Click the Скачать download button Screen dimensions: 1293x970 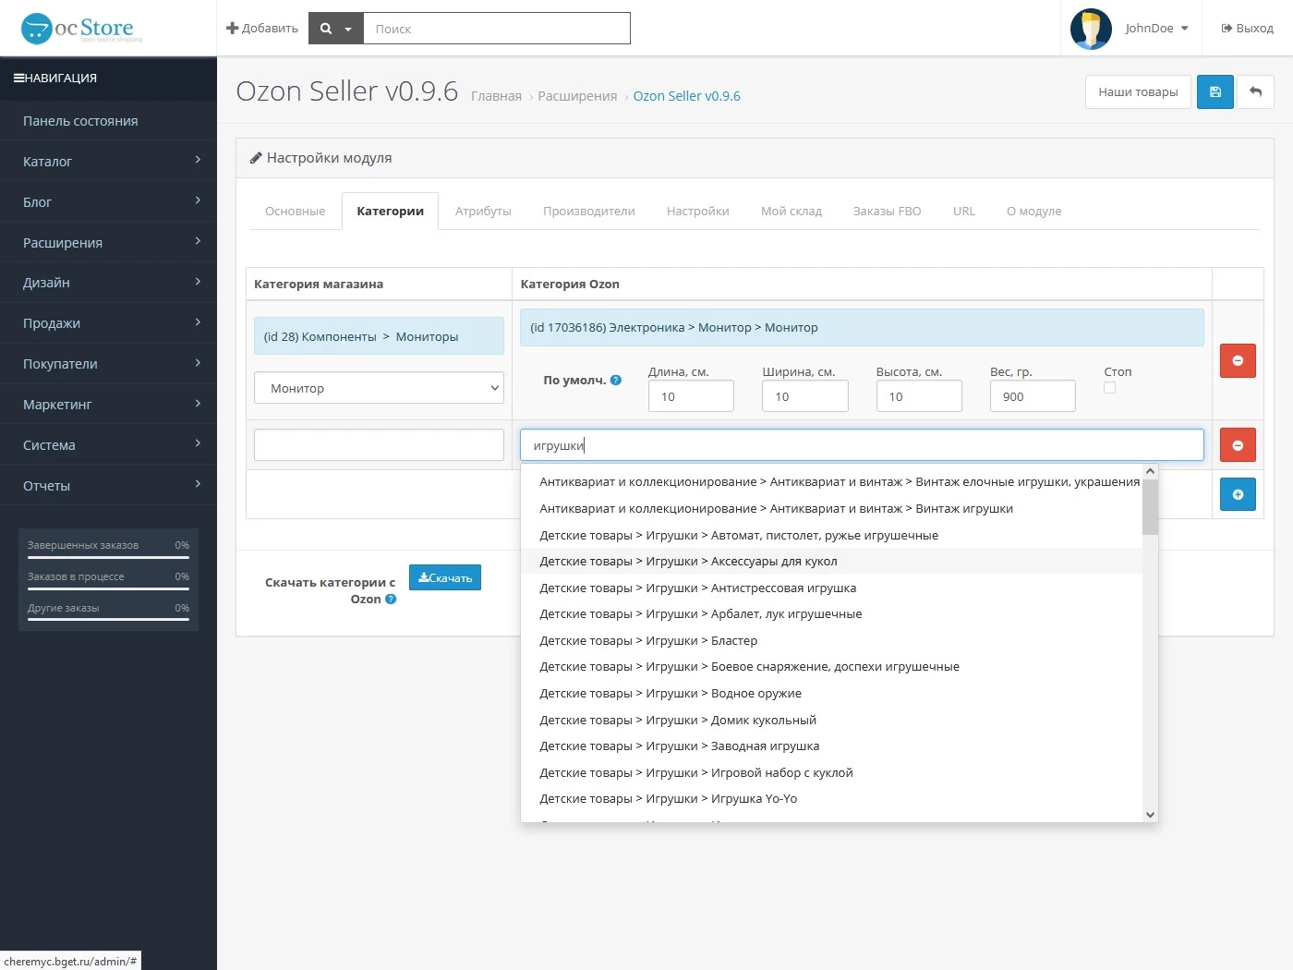[x=445, y=577]
